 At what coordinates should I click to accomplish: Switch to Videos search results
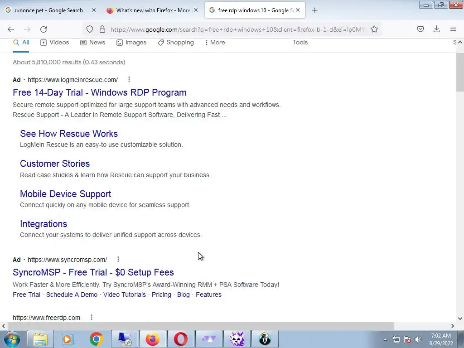pyautogui.click(x=55, y=42)
